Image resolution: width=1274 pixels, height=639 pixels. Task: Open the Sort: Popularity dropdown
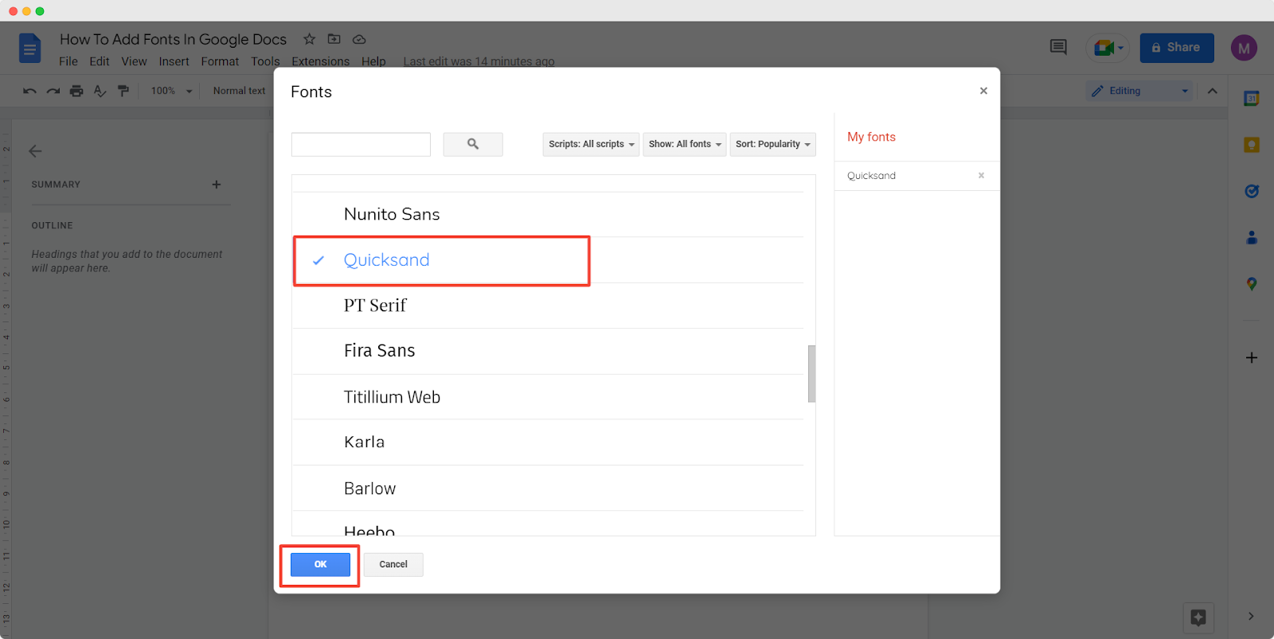click(773, 144)
